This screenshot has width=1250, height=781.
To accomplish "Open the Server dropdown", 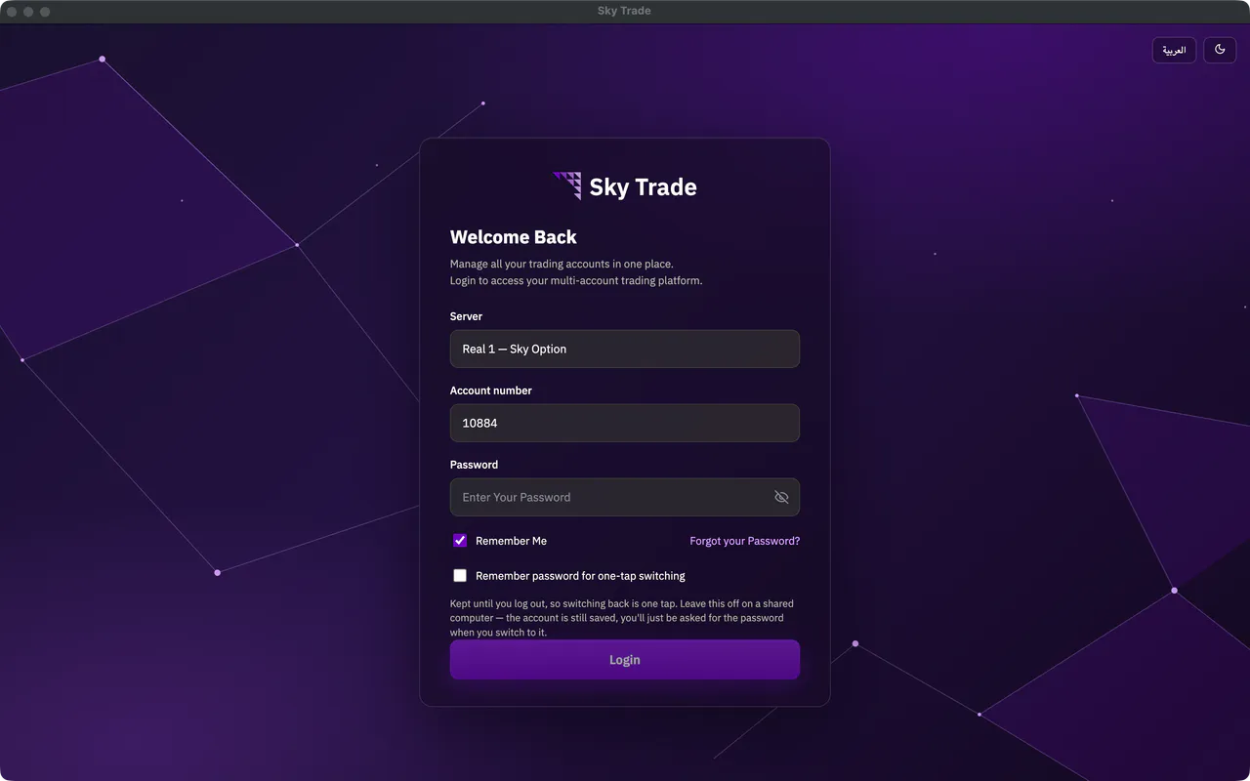I will [625, 349].
